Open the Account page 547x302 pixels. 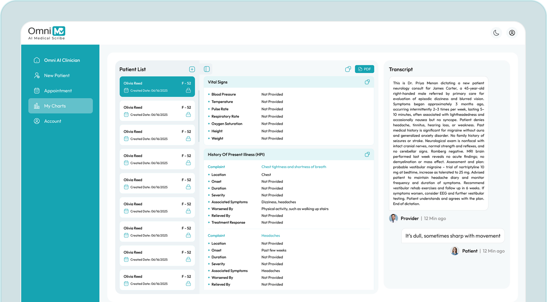(52, 121)
